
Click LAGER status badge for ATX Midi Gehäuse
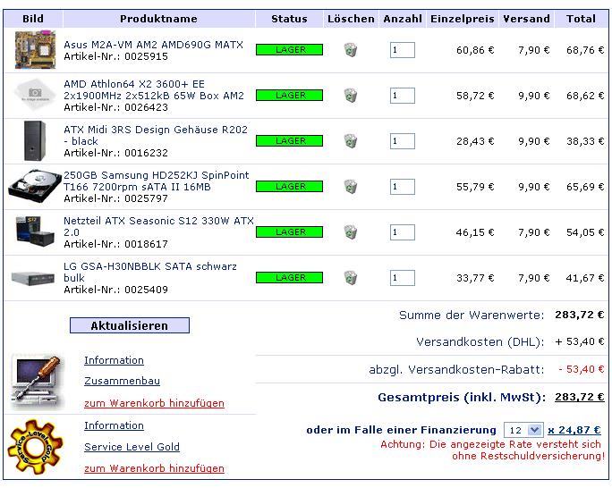coord(289,141)
